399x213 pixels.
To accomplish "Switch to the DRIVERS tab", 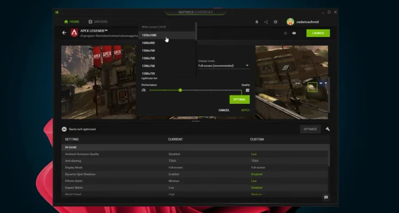I will pyautogui.click(x=98, y=22).
